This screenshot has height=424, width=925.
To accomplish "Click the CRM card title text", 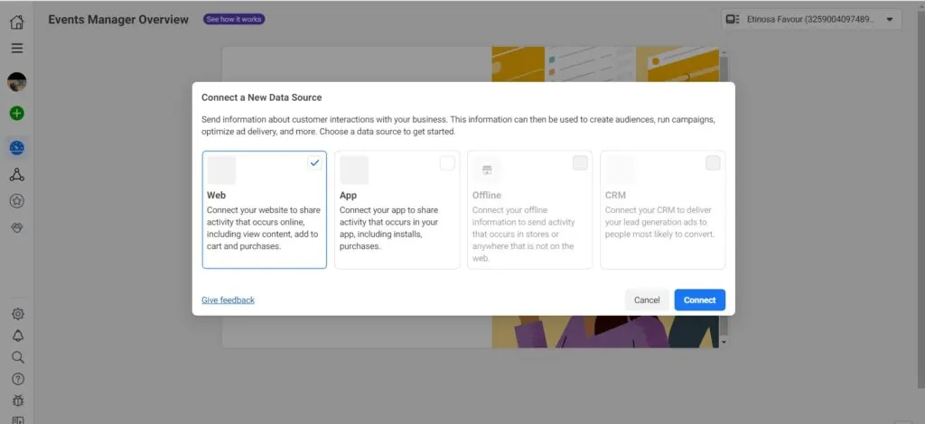I will [615, 196].
